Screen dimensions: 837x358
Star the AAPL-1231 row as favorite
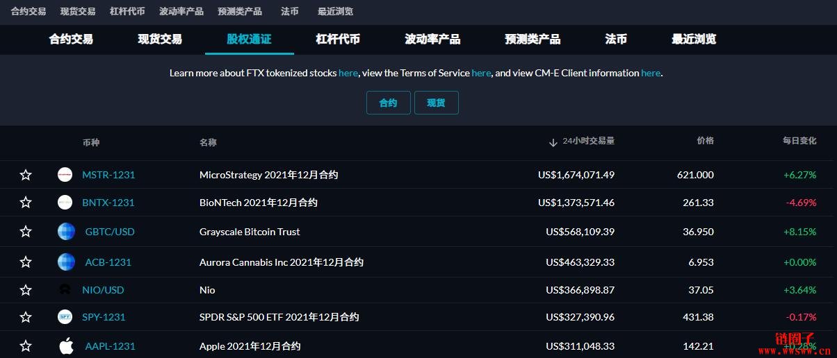26,346
